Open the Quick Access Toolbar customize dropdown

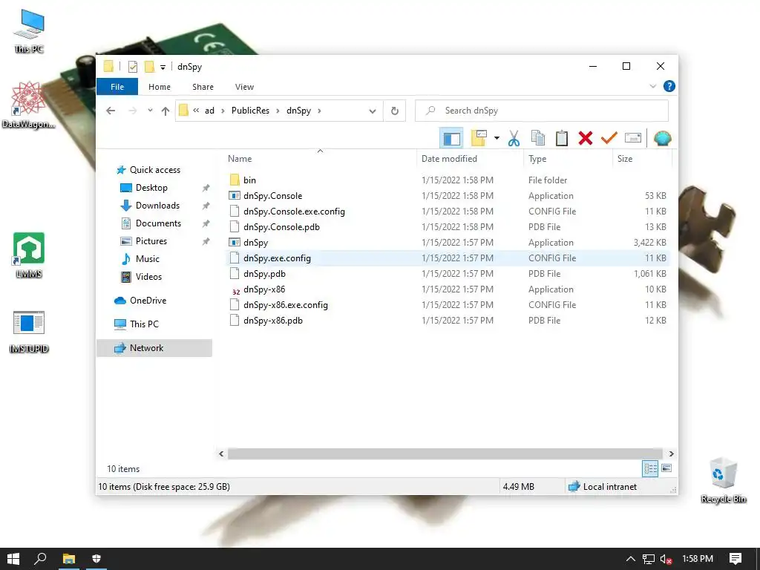point(163,68)
